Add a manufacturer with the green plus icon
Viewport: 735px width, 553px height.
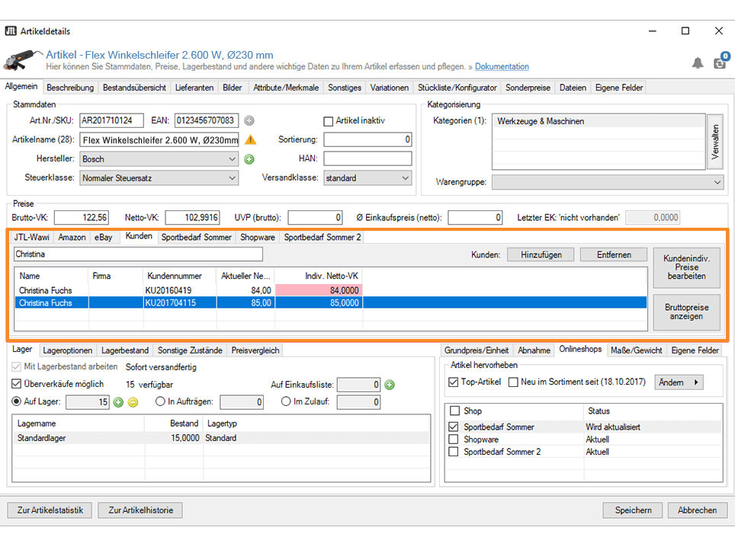[249, 159]
